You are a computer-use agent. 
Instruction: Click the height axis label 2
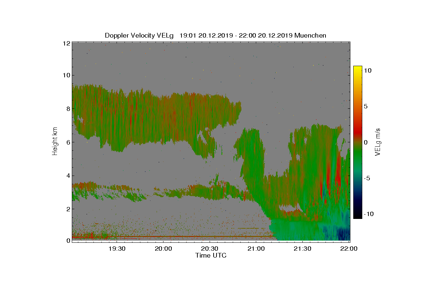tap(68, 209)
